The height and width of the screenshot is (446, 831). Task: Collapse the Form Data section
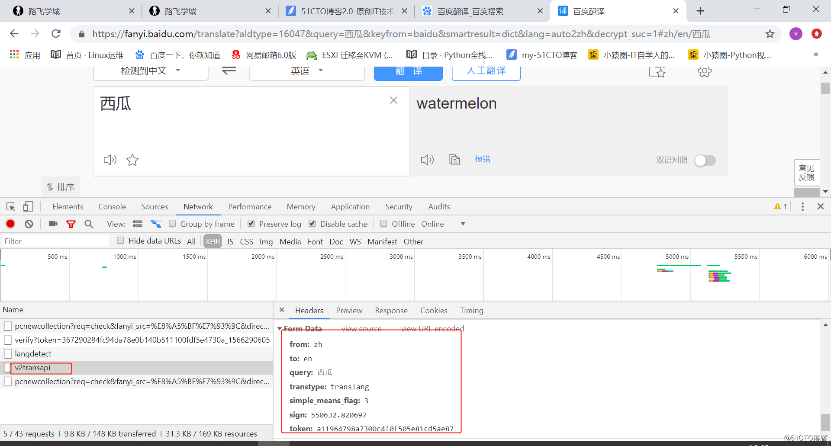coord(280,329)
